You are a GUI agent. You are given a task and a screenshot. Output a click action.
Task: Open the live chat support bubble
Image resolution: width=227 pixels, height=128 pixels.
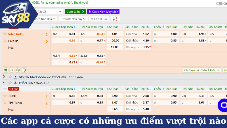(x=223, y=106)
